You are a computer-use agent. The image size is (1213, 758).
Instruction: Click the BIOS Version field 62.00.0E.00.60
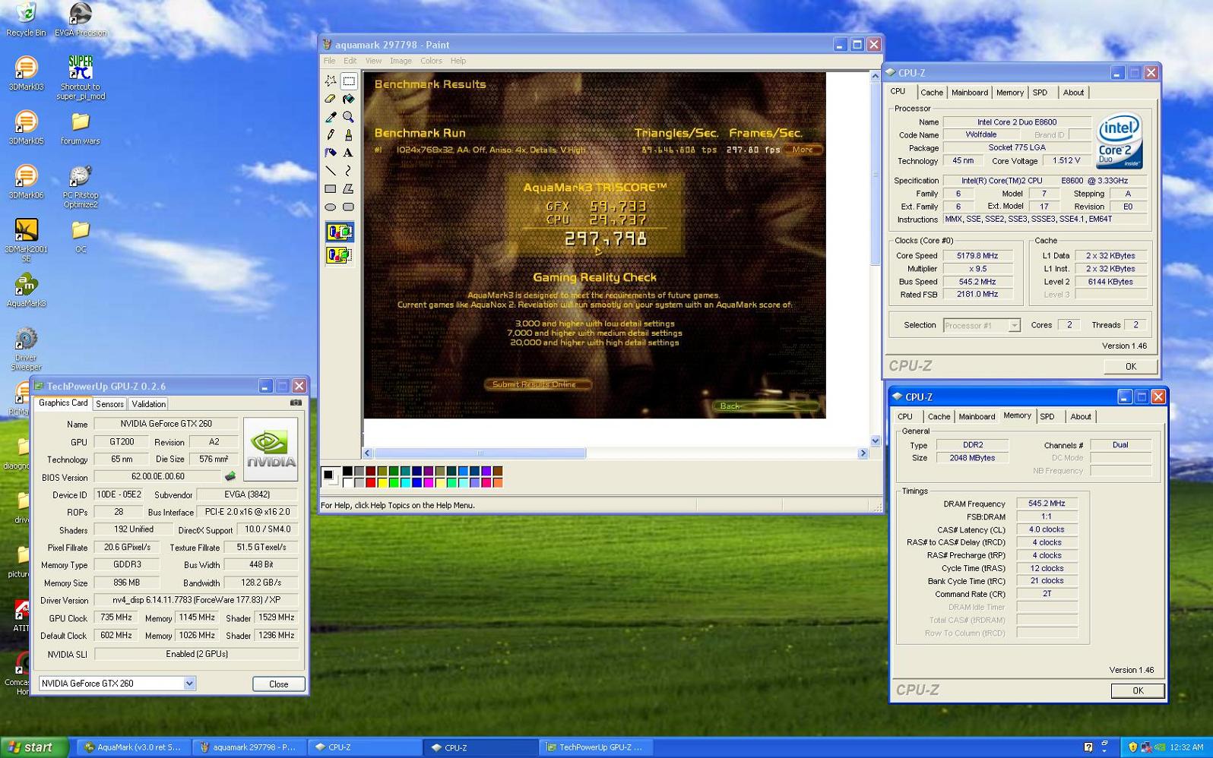[157, 476]
